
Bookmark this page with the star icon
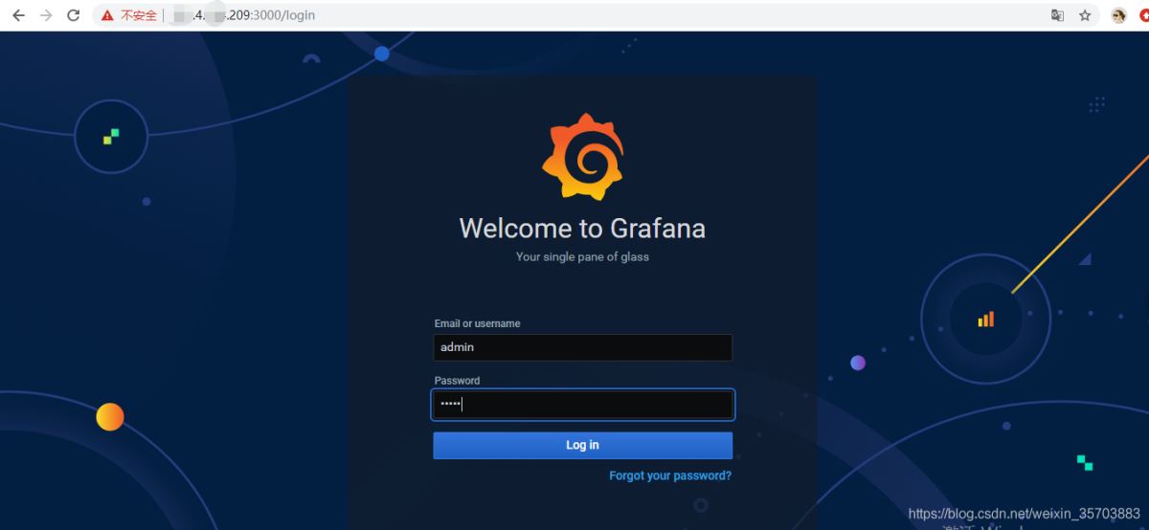[1085, 15]
